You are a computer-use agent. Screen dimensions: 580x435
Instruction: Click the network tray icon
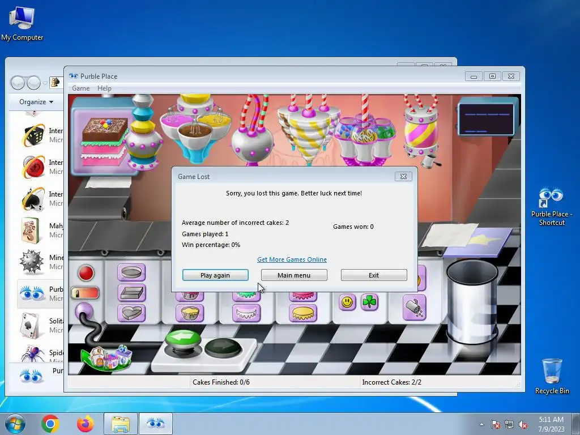(509, 425)
